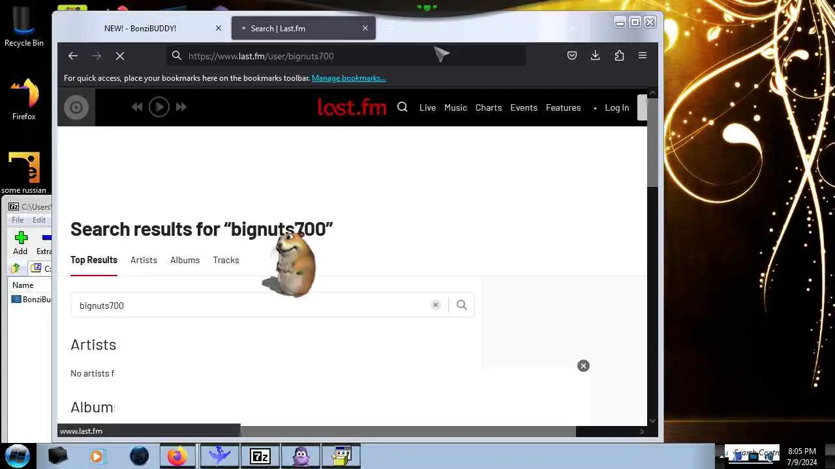Screen dimensions: 835x469
Task: Click the Add button in 7-Zip
Action: pyautogui.click(x=20, y=243)
